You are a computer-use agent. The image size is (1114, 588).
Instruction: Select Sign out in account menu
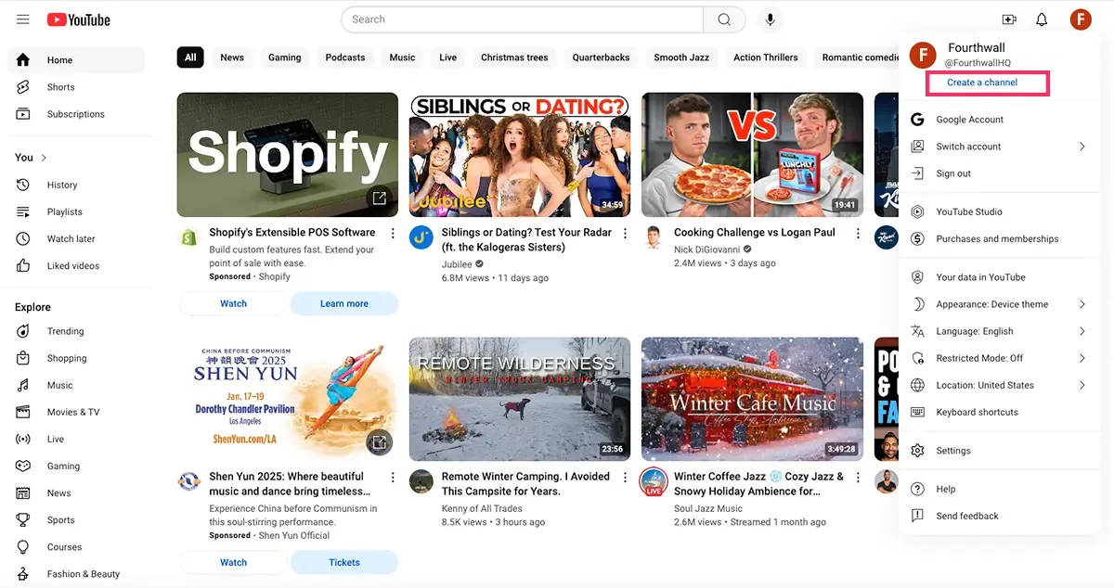tap(953, 173)
